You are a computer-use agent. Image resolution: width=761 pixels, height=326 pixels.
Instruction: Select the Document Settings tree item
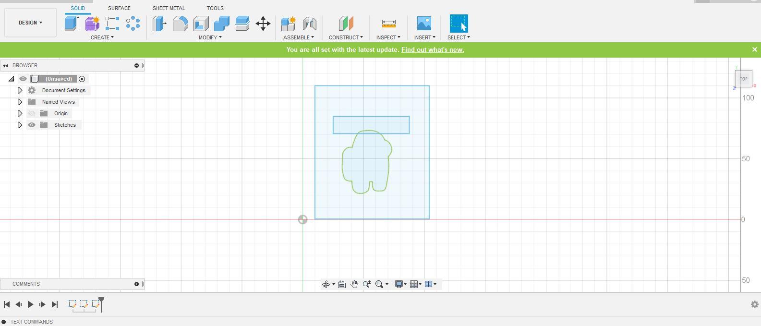click(63, 90)
